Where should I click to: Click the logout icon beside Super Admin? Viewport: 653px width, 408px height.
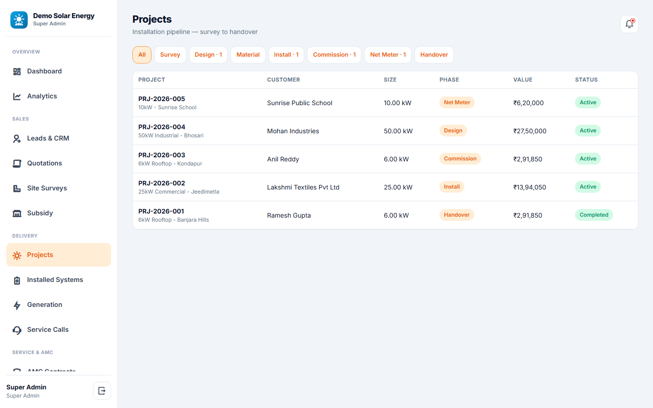(102, 391)
